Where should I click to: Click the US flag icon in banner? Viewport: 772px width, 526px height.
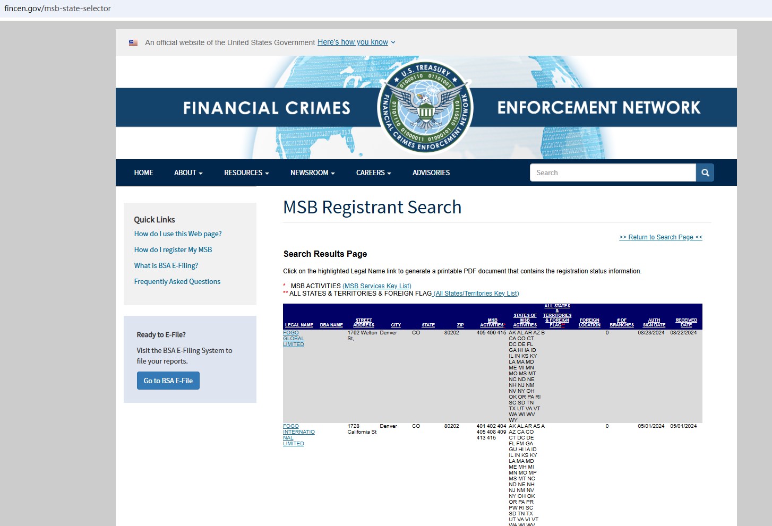pyautogui.click(x=133, y=42)
